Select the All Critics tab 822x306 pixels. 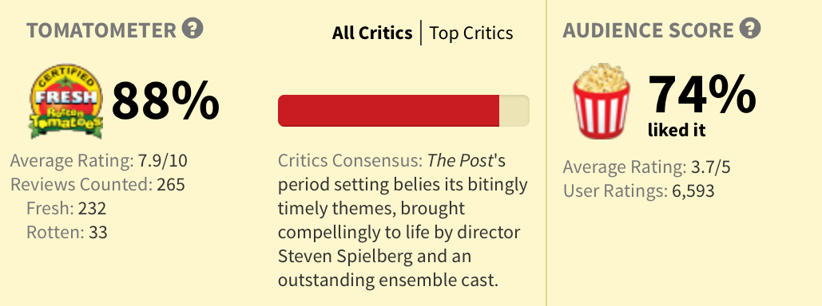tap(372, 33)
